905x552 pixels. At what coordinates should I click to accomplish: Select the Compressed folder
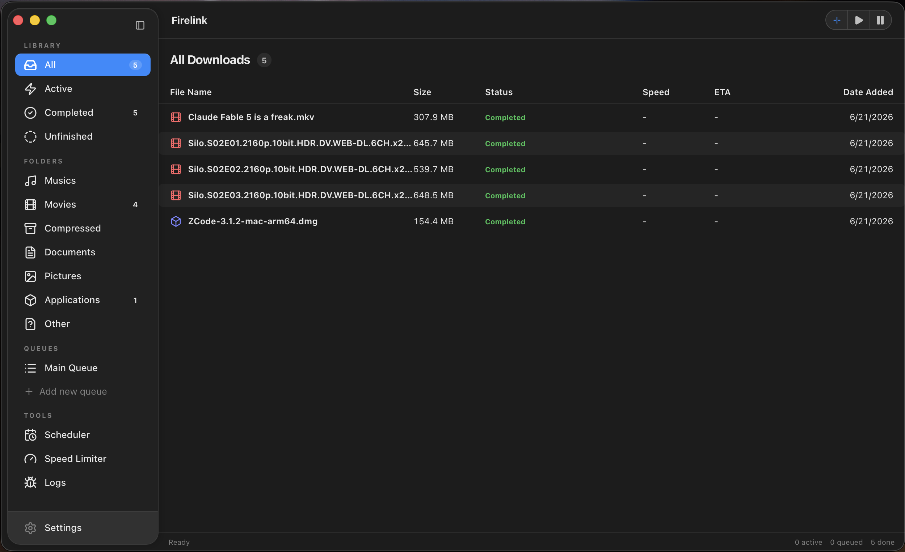tap(83, 228)
